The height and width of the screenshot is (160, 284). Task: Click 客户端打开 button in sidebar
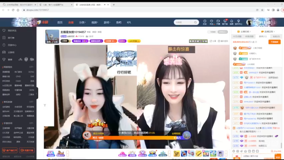[x=10, y=150]
